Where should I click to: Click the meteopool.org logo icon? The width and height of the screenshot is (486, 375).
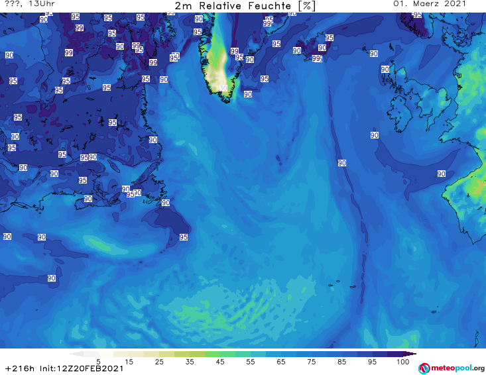[x=424, y=368]
